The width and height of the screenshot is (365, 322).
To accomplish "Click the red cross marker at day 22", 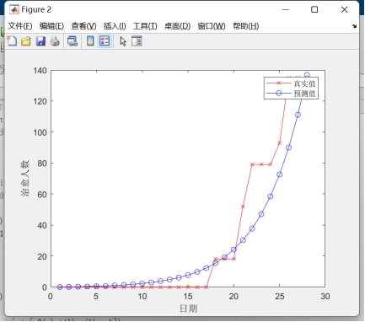I will [252, 164].
